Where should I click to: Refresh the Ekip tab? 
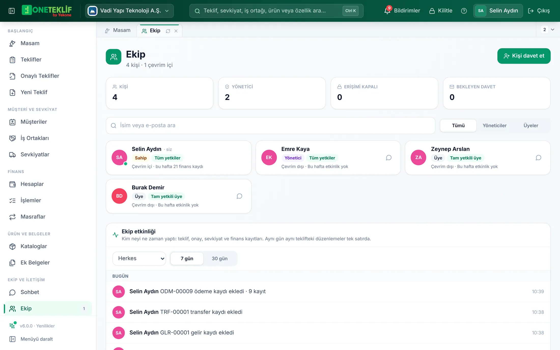(168, 31)
